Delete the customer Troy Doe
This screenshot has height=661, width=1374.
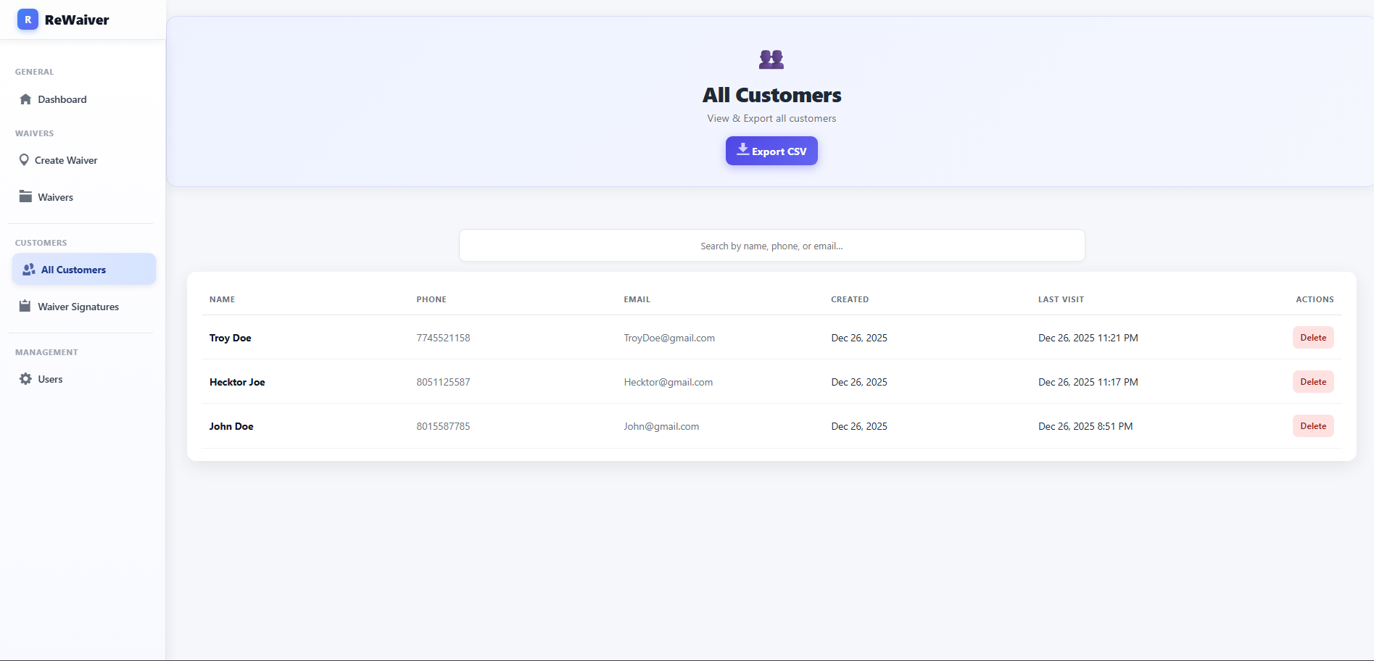pos(1312,337)
